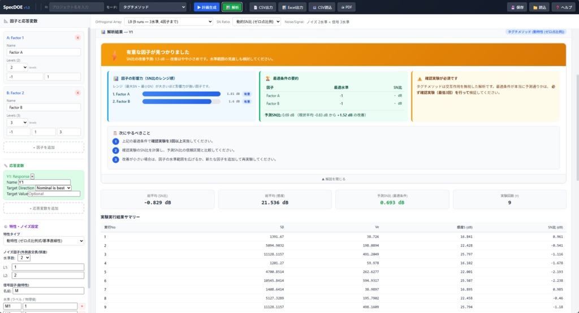
Task: Click the clipboard icon beside 次にやるべきこと
Action: (115, 133)
